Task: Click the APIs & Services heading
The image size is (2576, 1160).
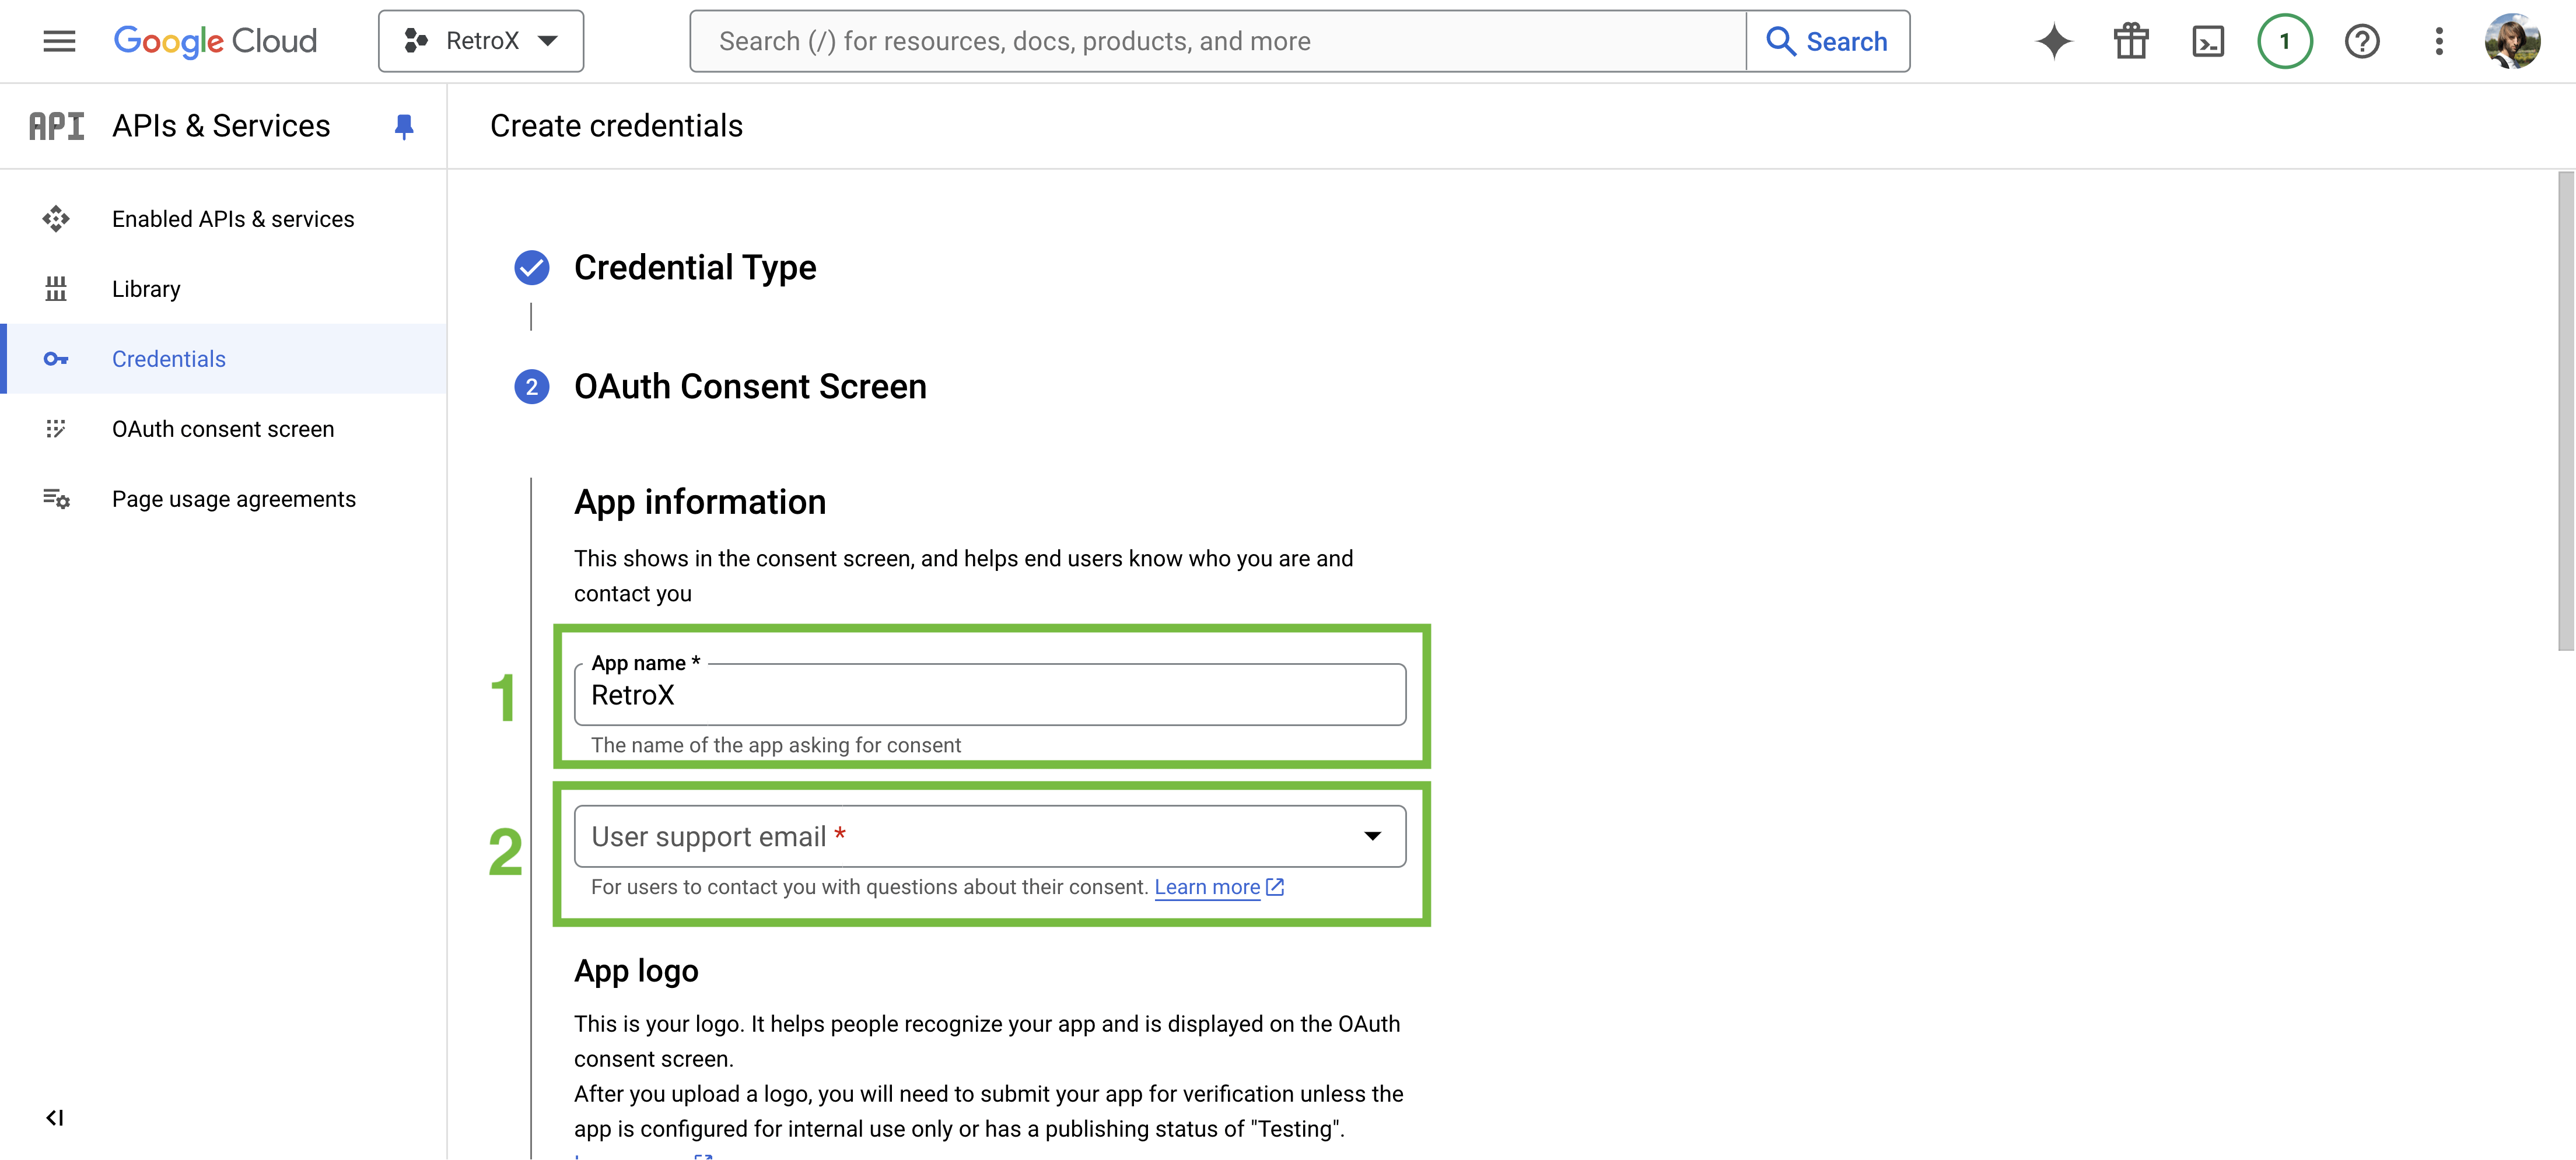Action: 221,126
